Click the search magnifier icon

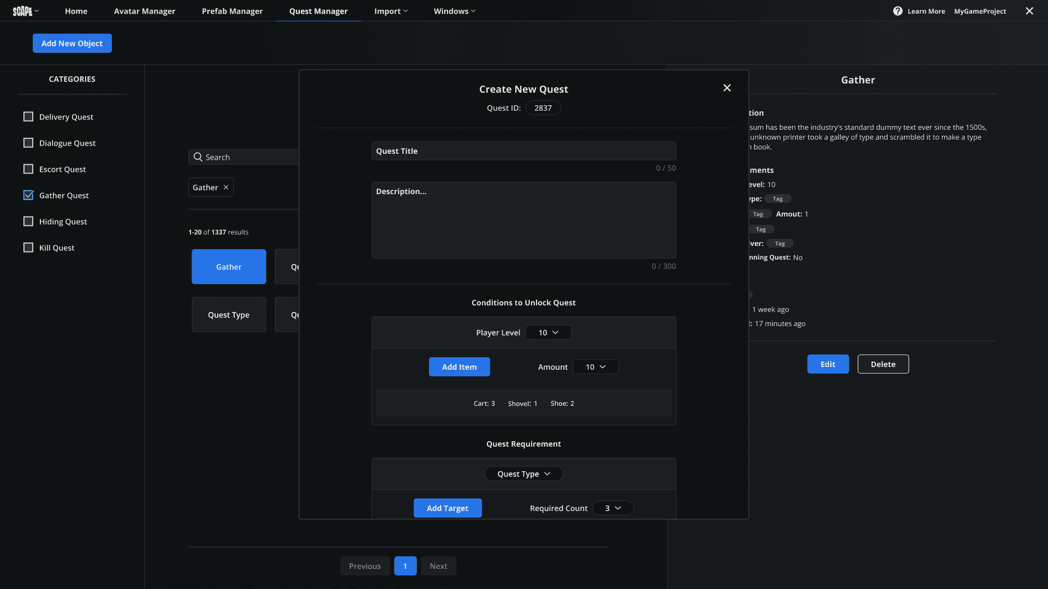[198, 157]
